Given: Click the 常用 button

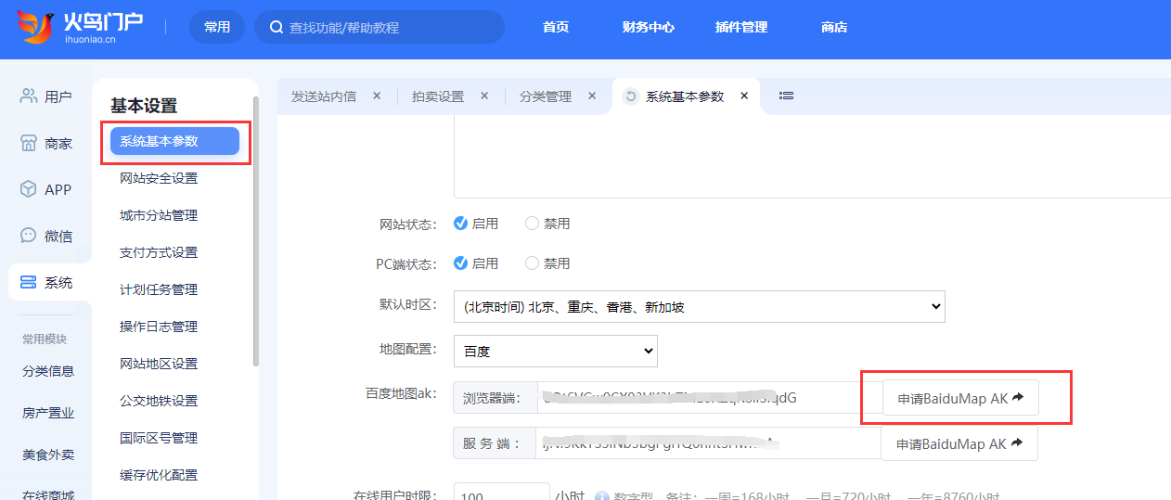Looking at the screenshot, I should (x=217, y=27).
